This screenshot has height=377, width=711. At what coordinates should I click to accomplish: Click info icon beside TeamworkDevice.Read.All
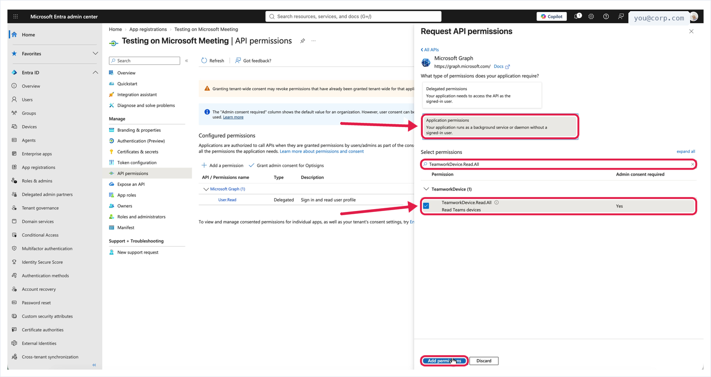[497, 203]
